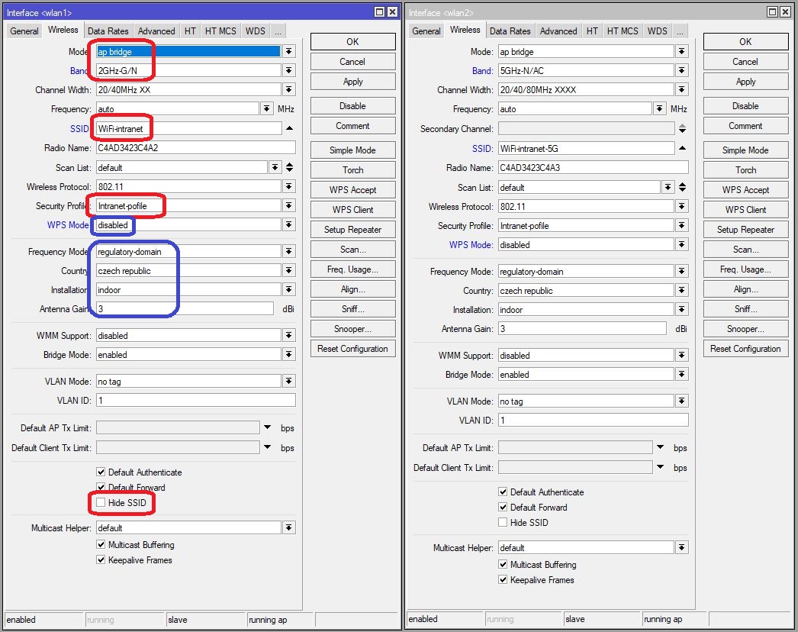The height and width of the screenshot is (632, 798).
Task: Expand Default AP Tx Limit in wlan1
Action: coord(268,427)
